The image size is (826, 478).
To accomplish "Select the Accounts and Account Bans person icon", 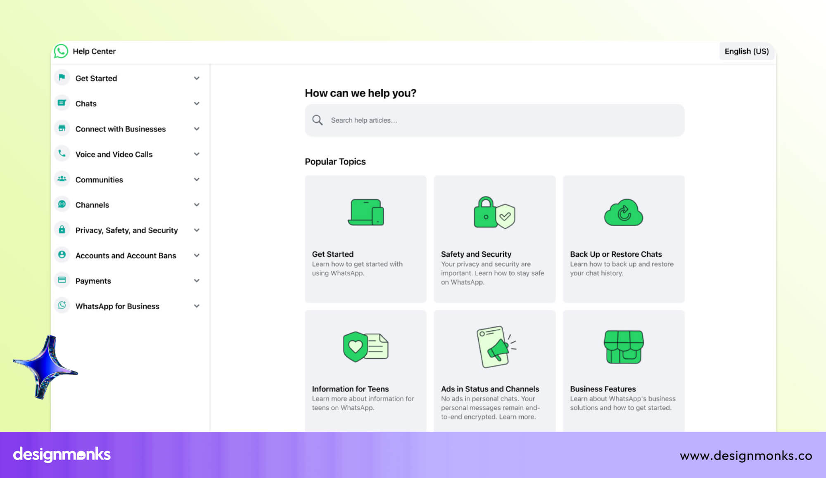I will [62, 255].
